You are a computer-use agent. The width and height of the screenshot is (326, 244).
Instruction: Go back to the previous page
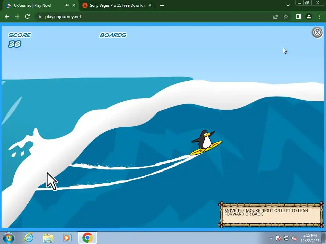pyautogui.click(x=7, y=17)
